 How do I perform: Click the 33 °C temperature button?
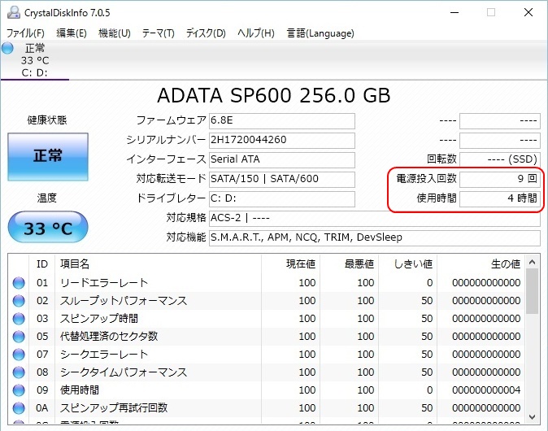point(47,229)
